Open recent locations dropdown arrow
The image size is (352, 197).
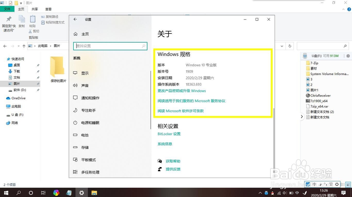click(19, 46)
